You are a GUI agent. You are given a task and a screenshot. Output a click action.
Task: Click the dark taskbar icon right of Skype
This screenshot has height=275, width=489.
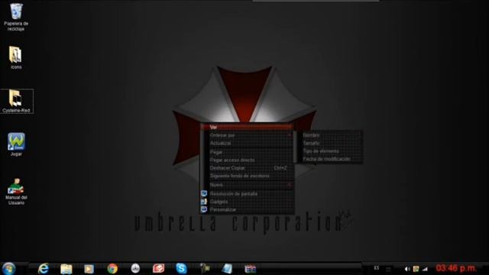pos(205,268)
